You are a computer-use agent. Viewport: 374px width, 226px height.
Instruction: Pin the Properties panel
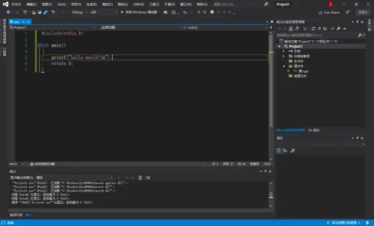pyautogui.click(x=358, y=138)
